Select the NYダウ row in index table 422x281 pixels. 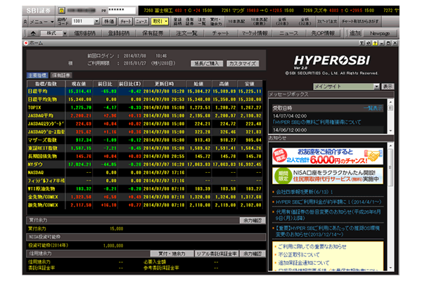click(145, 164)
